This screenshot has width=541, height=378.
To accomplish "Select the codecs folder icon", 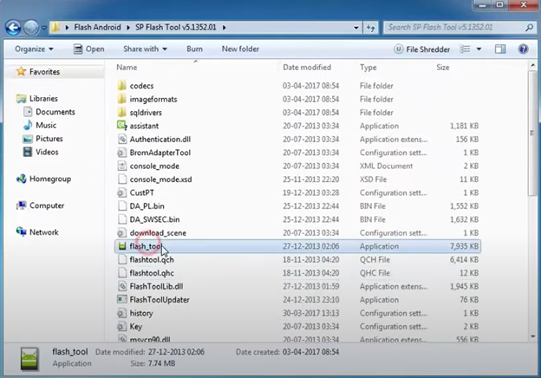I will pos(121,85).
